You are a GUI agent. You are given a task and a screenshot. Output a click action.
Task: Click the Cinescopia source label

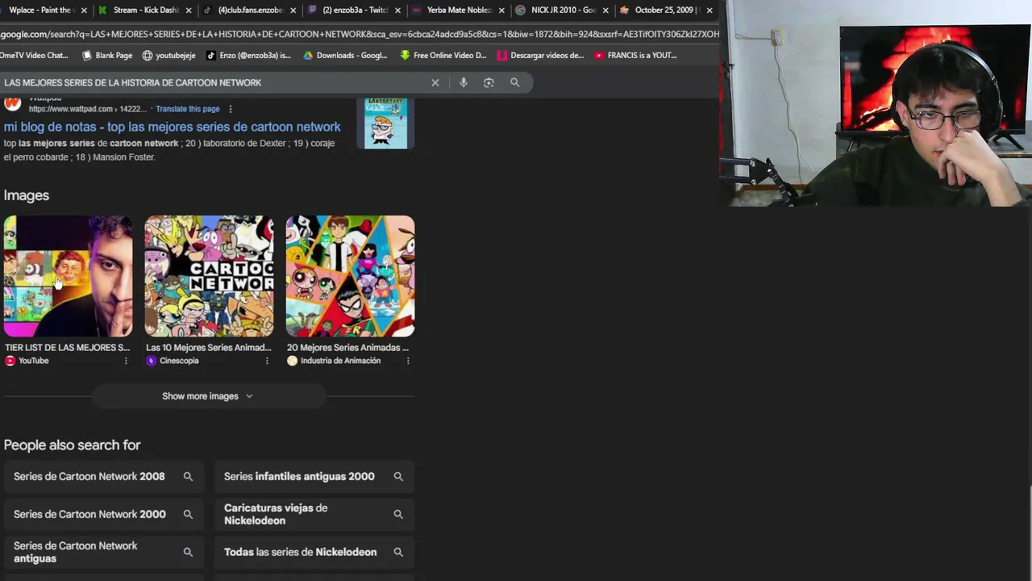tap(179, 361)
